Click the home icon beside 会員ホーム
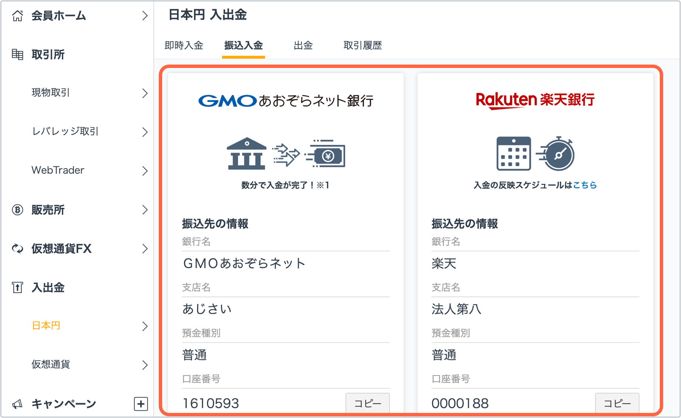 tap(17, 16)
